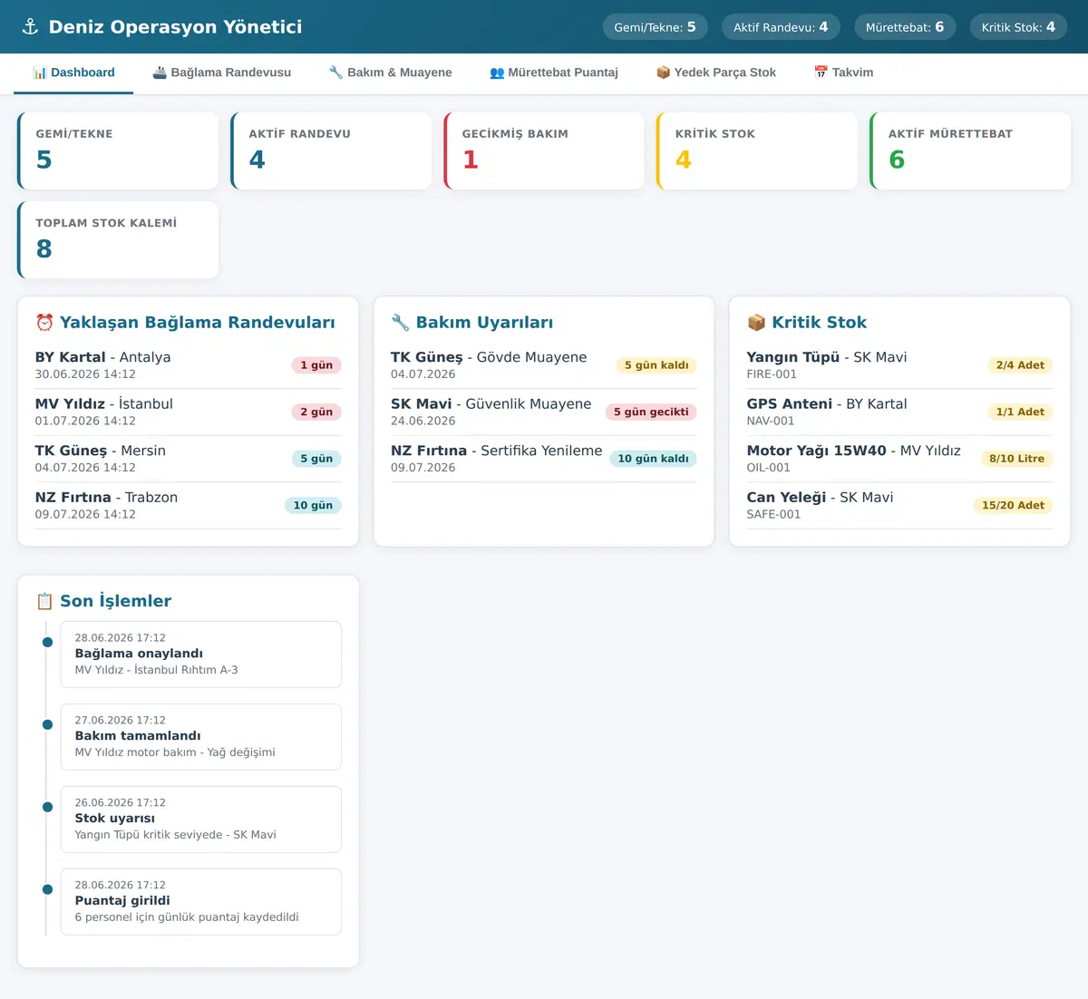This screenshot has height=999, width=1088.
Task: Click the package icon beside Kritik Stok heading
Action: (x=756, y=323)
